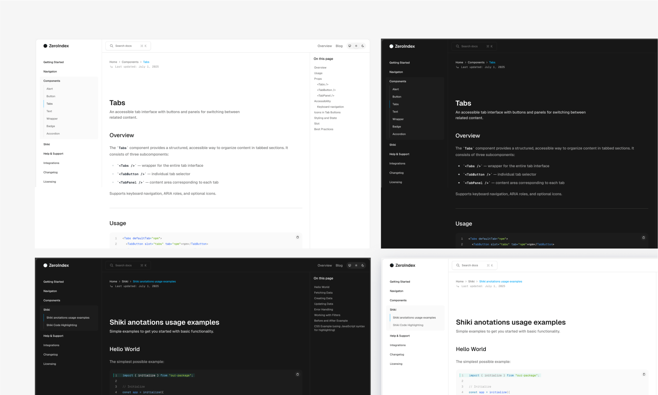The height and width of the screenshot is (395, 658).
Task: Click search magnifier icon in bottom-right light panel
Action: pyautogui.click(x=458, y=266)
